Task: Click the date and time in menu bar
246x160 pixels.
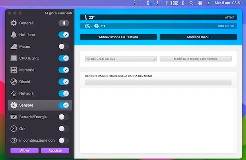Action: (x=228, y=3)
